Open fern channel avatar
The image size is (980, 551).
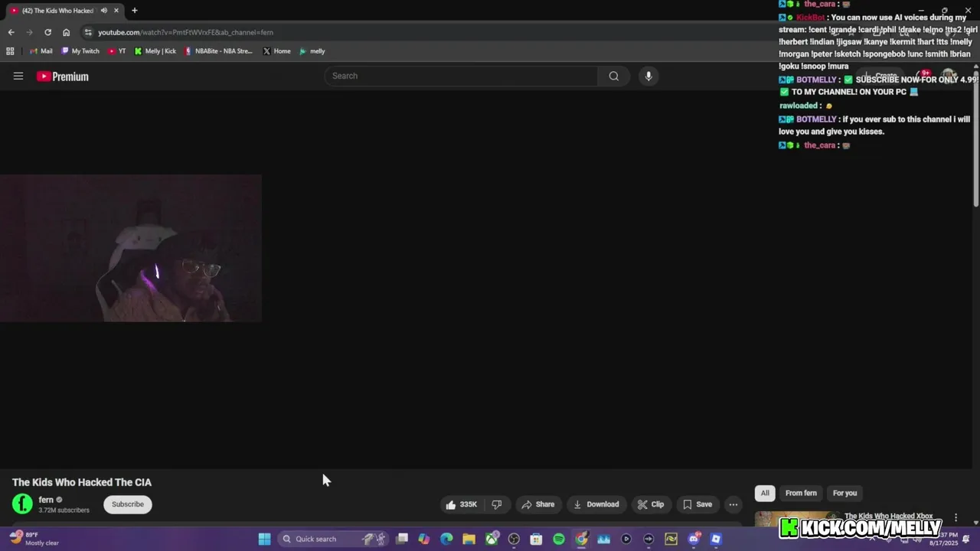22,504
